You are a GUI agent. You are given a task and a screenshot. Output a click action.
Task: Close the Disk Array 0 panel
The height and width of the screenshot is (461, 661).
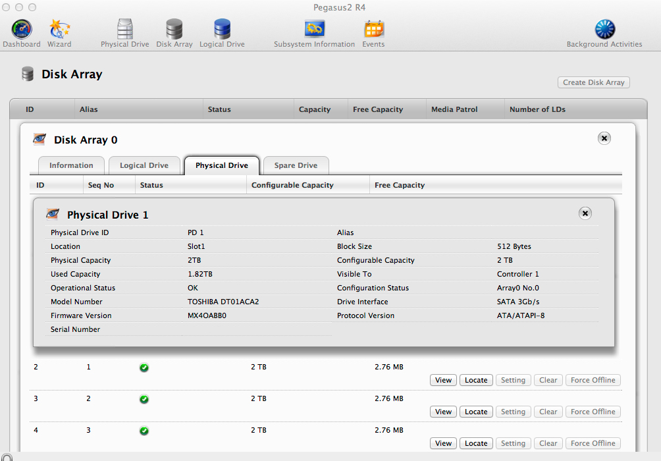pos(604,138)
